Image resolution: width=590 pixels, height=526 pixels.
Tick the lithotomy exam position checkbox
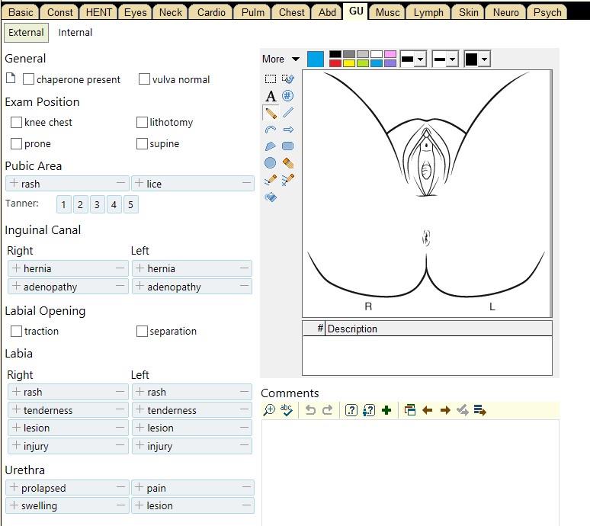tap(143, 122)
